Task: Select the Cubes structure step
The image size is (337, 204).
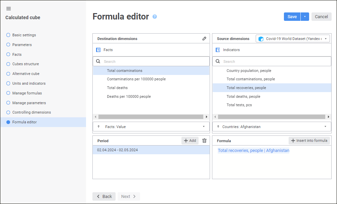Action: (26, 64)
